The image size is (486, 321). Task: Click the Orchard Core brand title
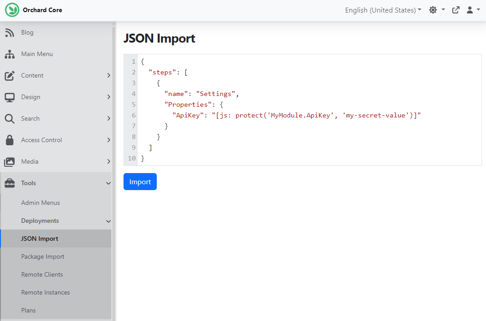click(43, 10)
